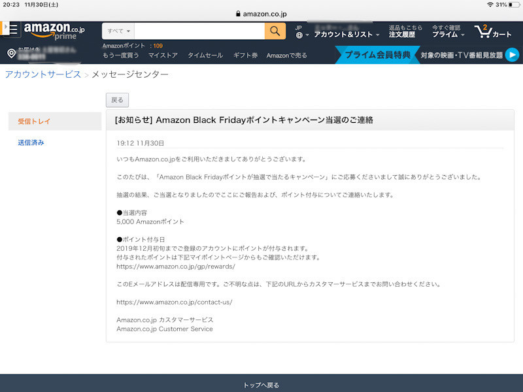Open the amazon.co.jp/gp/rewards link
The image size is (523, 392).
click(176, 267)
